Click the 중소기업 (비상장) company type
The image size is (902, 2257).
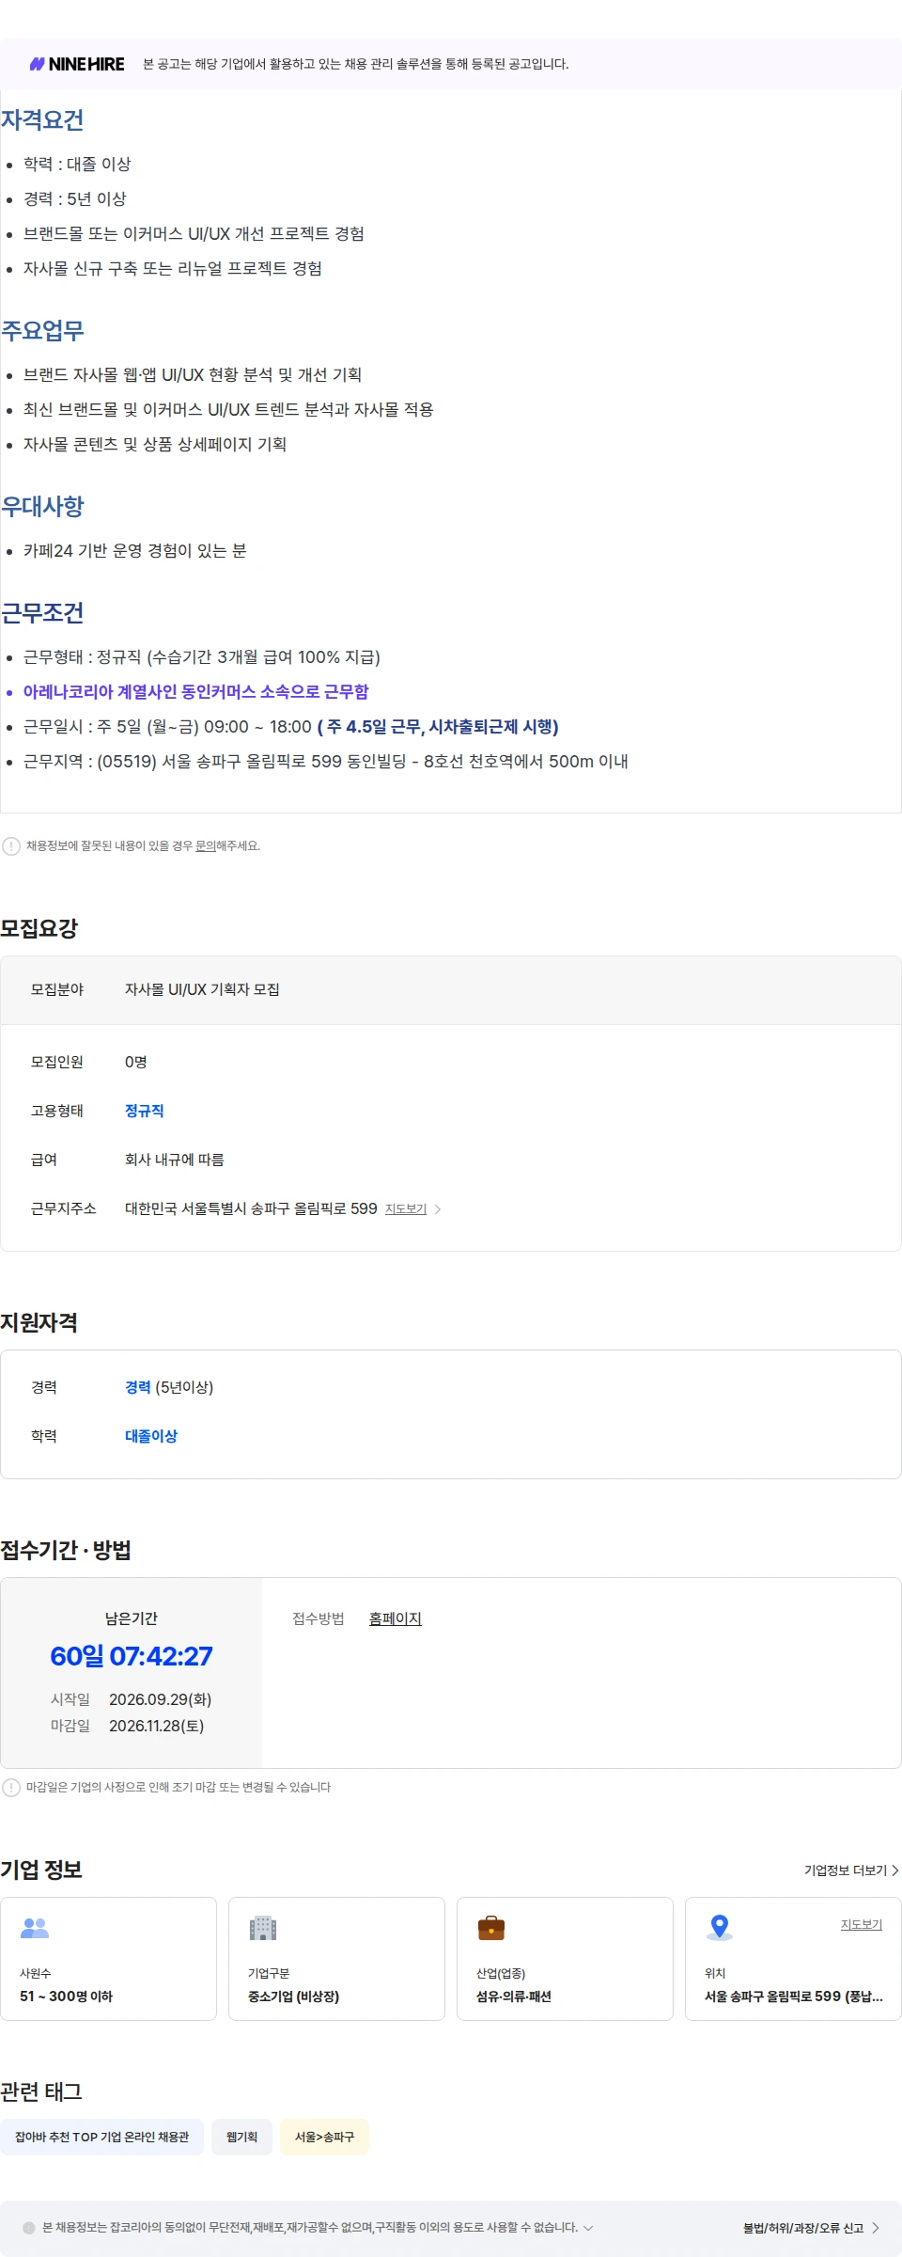click(293, 1997)
